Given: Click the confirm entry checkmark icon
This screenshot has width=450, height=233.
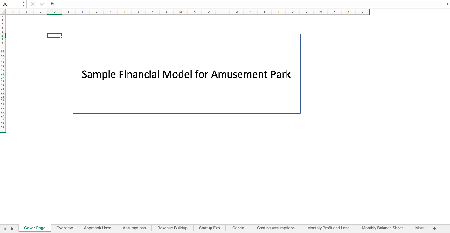Looking at the screenshot, I should 42,4.
